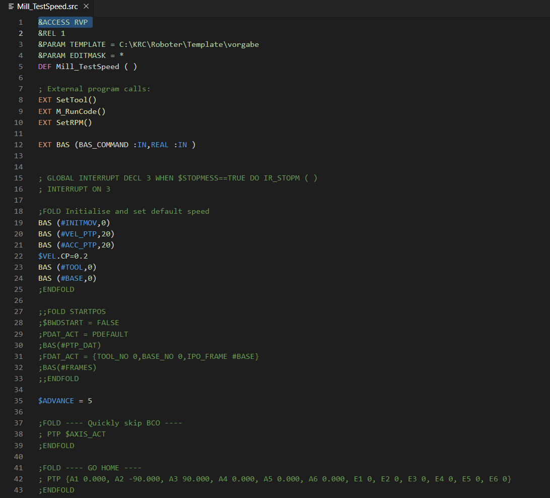The image size is (550, 498).
Task: Place cursor on DEF Mill_TestSpeed declaration
Action: (x=87, y=67)
